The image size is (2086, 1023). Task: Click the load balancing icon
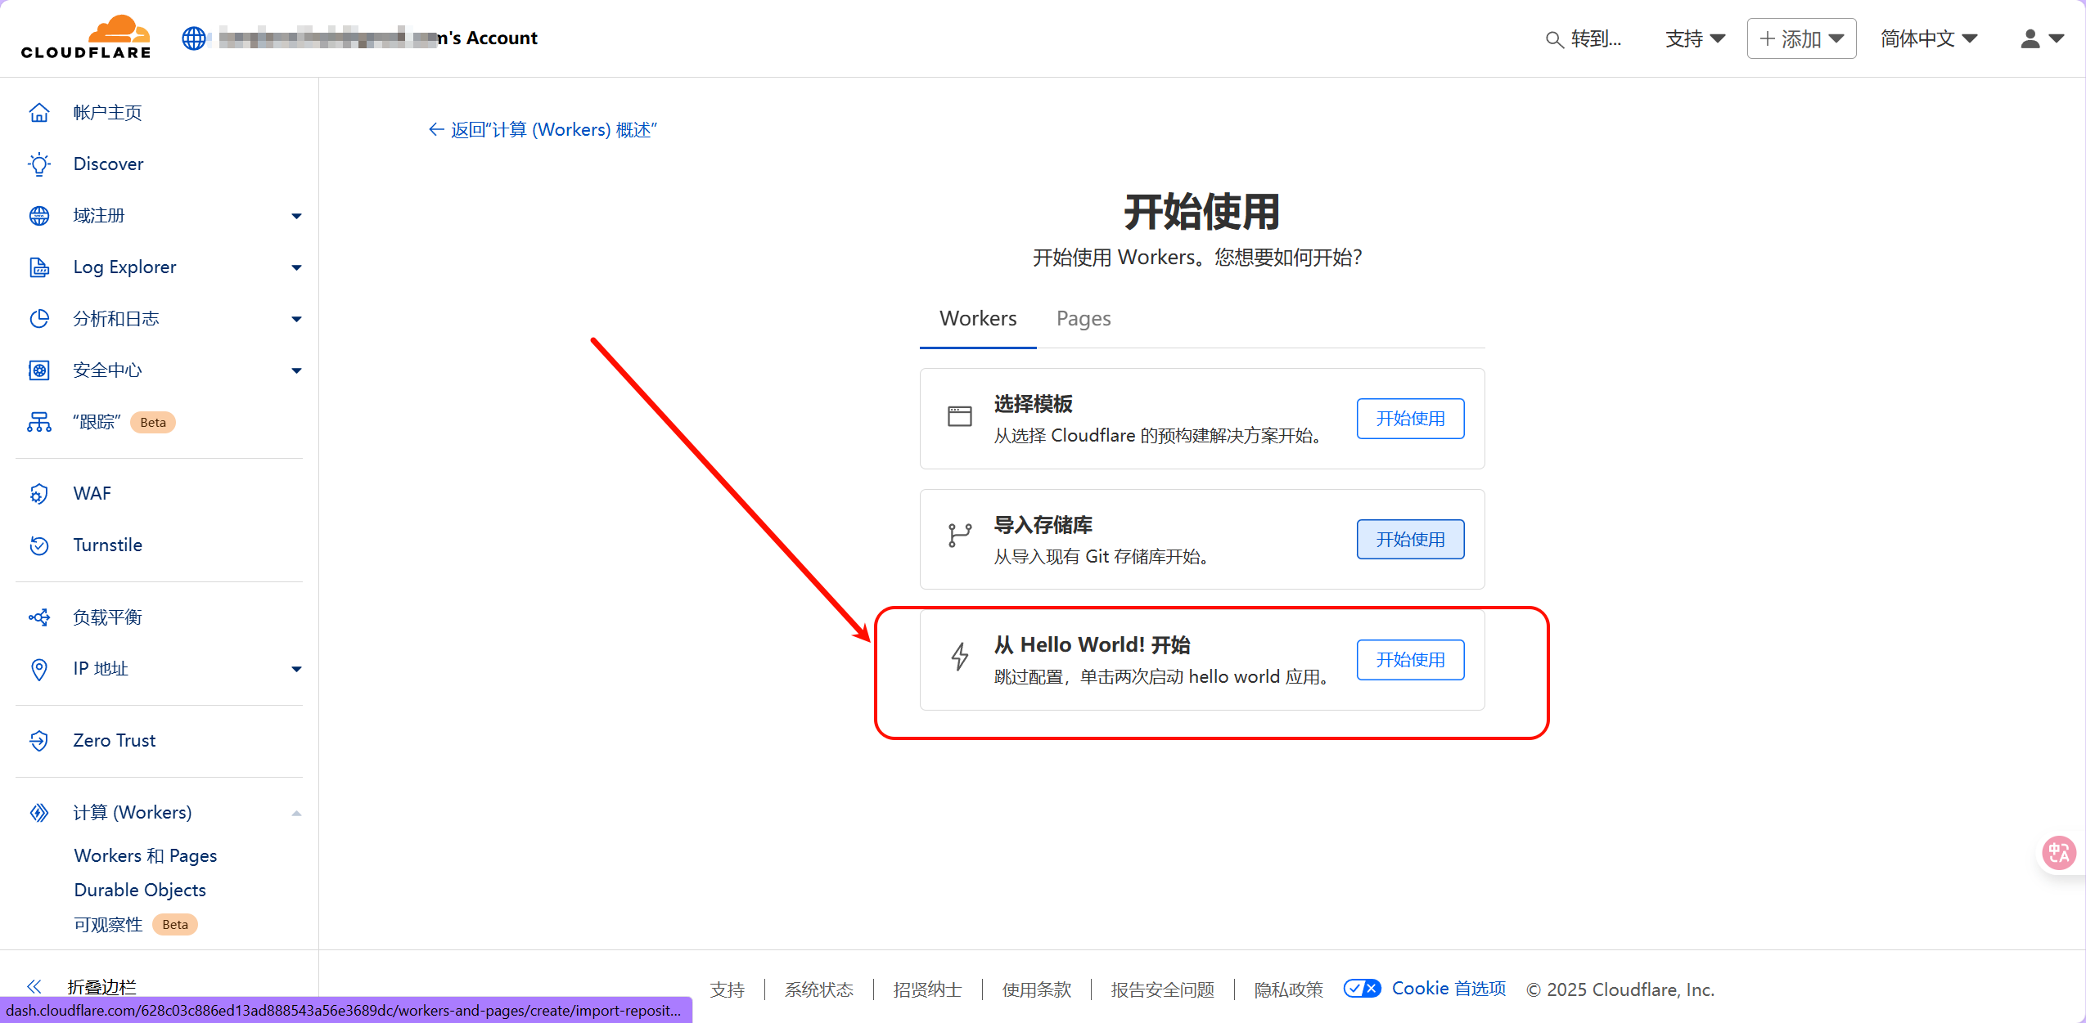(x=39, y=617)
